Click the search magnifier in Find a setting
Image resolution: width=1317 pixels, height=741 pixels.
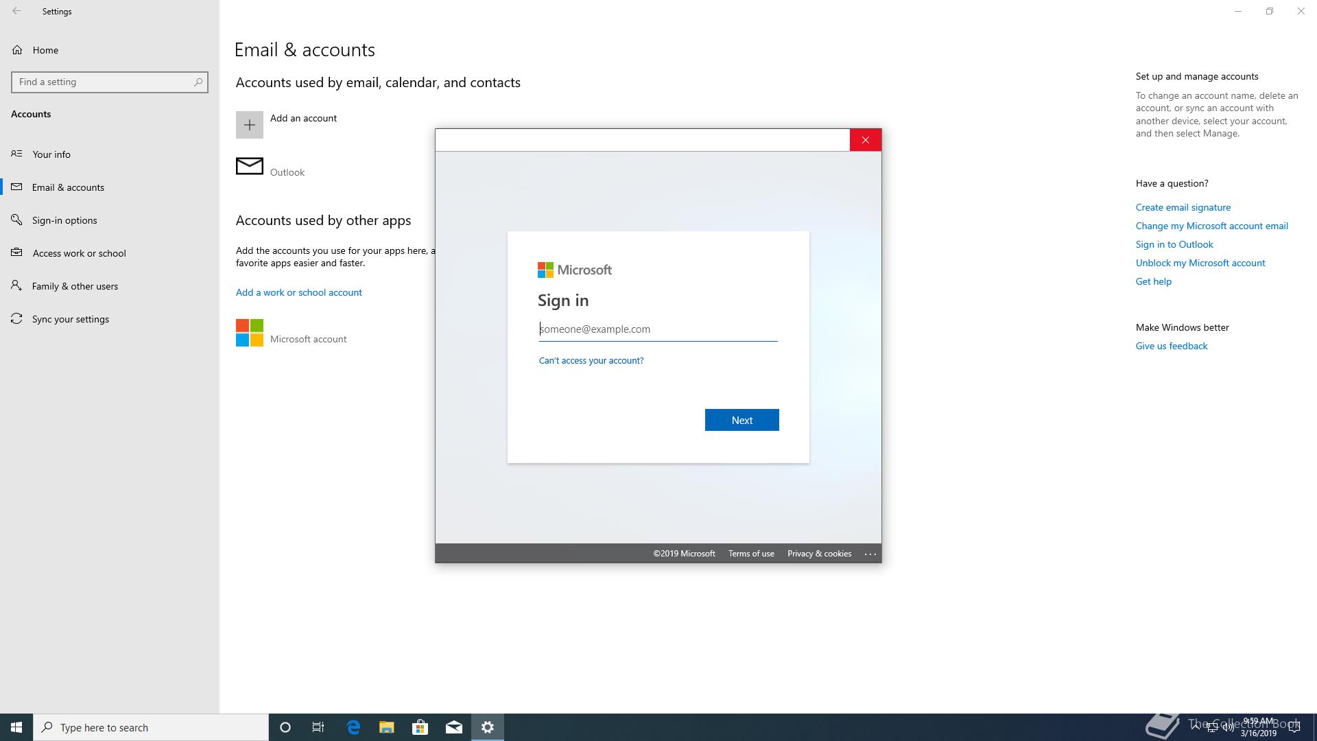[x=198, y=82]
